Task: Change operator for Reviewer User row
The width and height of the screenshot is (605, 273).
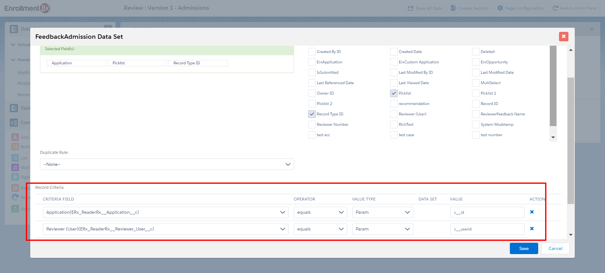Action: pos(320,229)
